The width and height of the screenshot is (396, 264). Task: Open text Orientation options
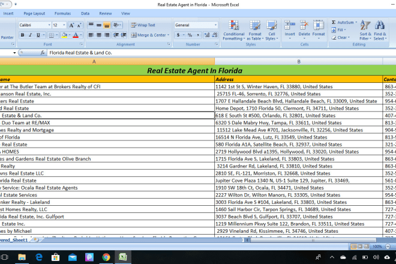[117, 25]
